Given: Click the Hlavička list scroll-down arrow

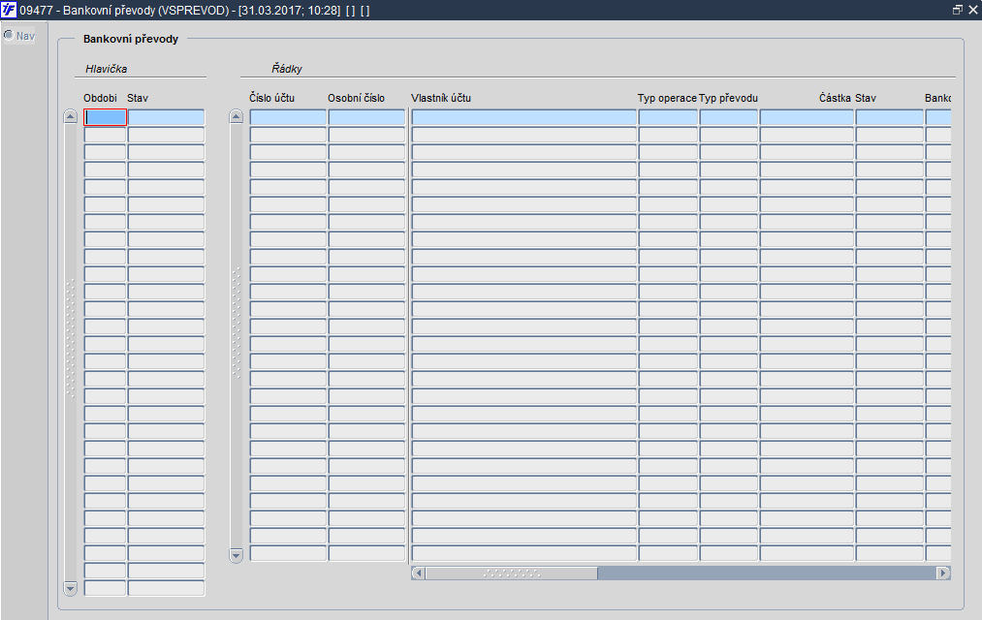Looking at the screenshot, I should coord(70,588).
